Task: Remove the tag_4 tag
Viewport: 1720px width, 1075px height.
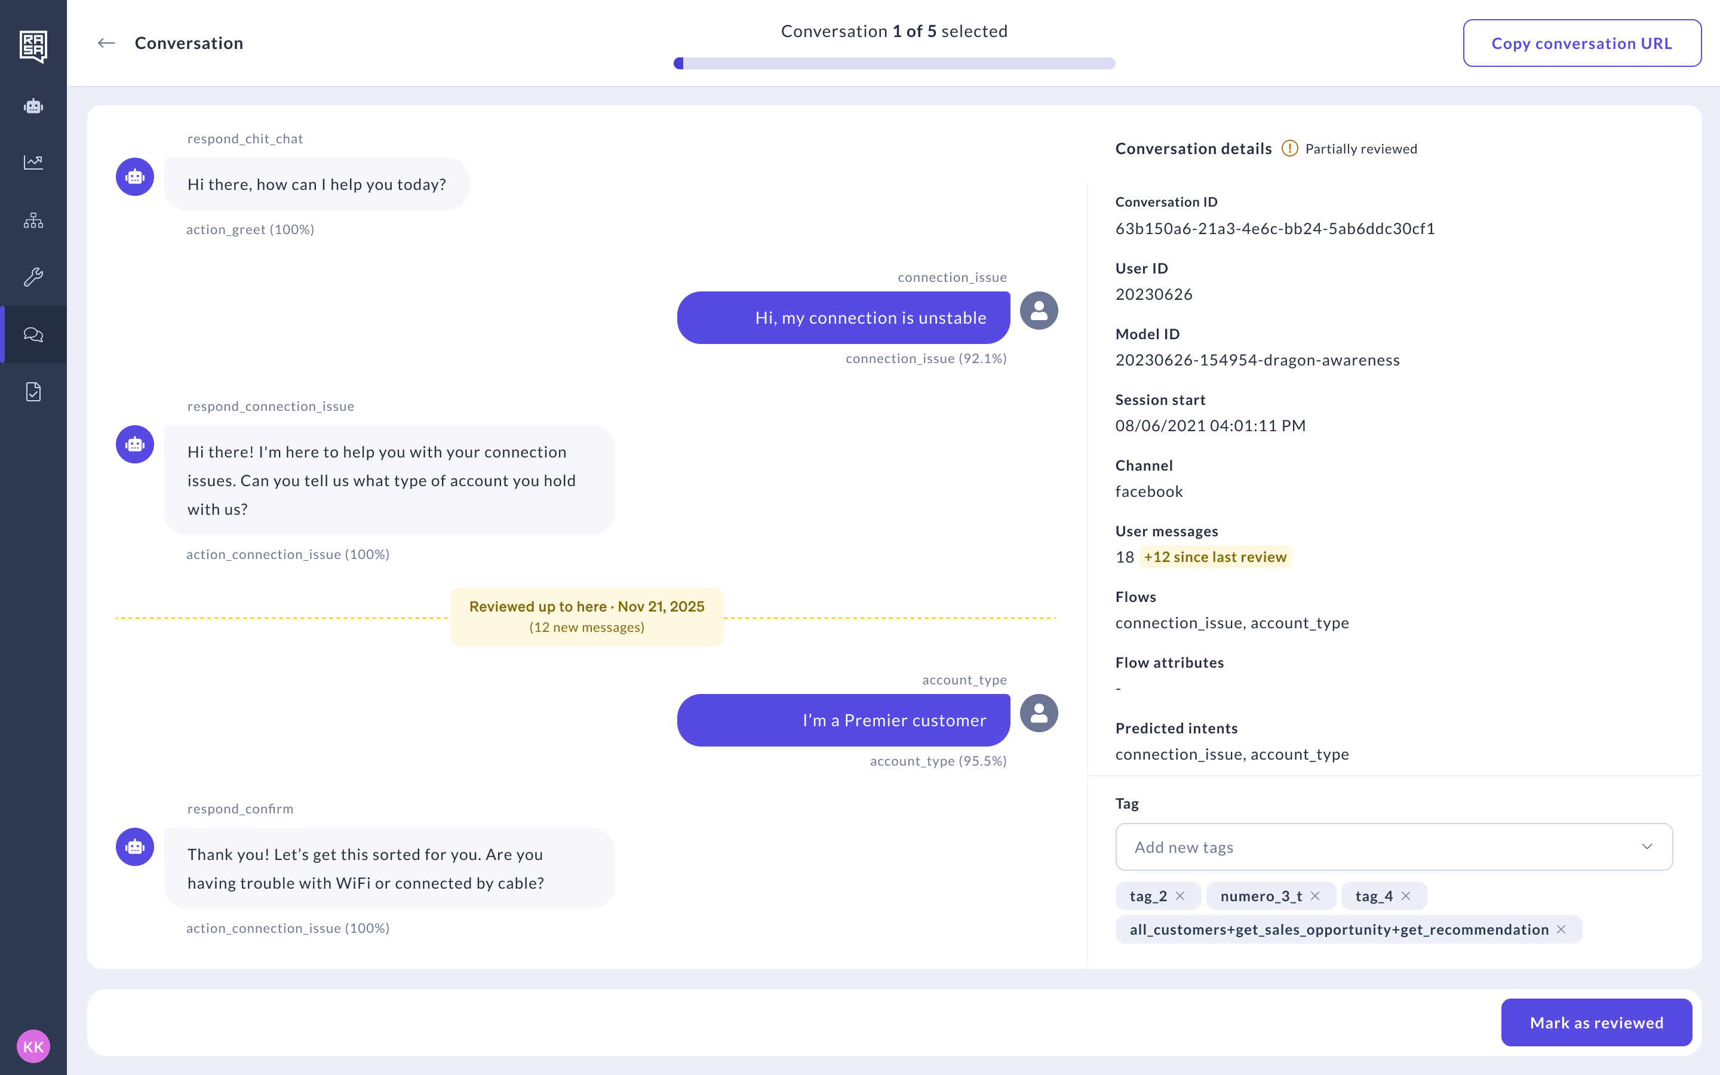Action: coord(1406,896)
